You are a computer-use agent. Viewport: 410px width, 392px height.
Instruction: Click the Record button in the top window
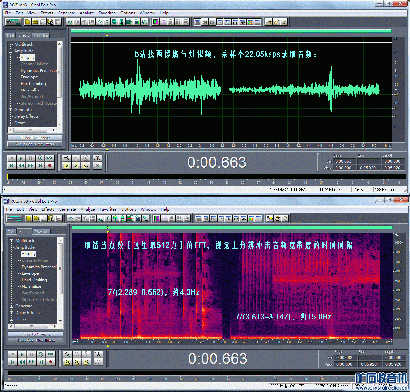[50, 166]
